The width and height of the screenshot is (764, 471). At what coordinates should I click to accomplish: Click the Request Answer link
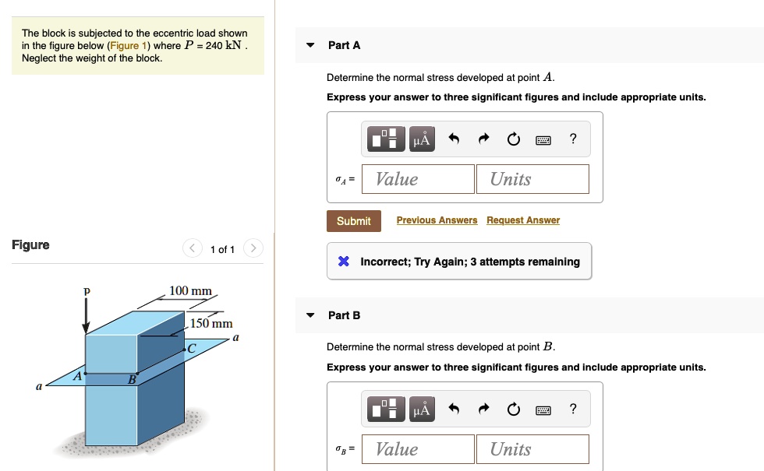pyautogui.click(x=523, y=220)
